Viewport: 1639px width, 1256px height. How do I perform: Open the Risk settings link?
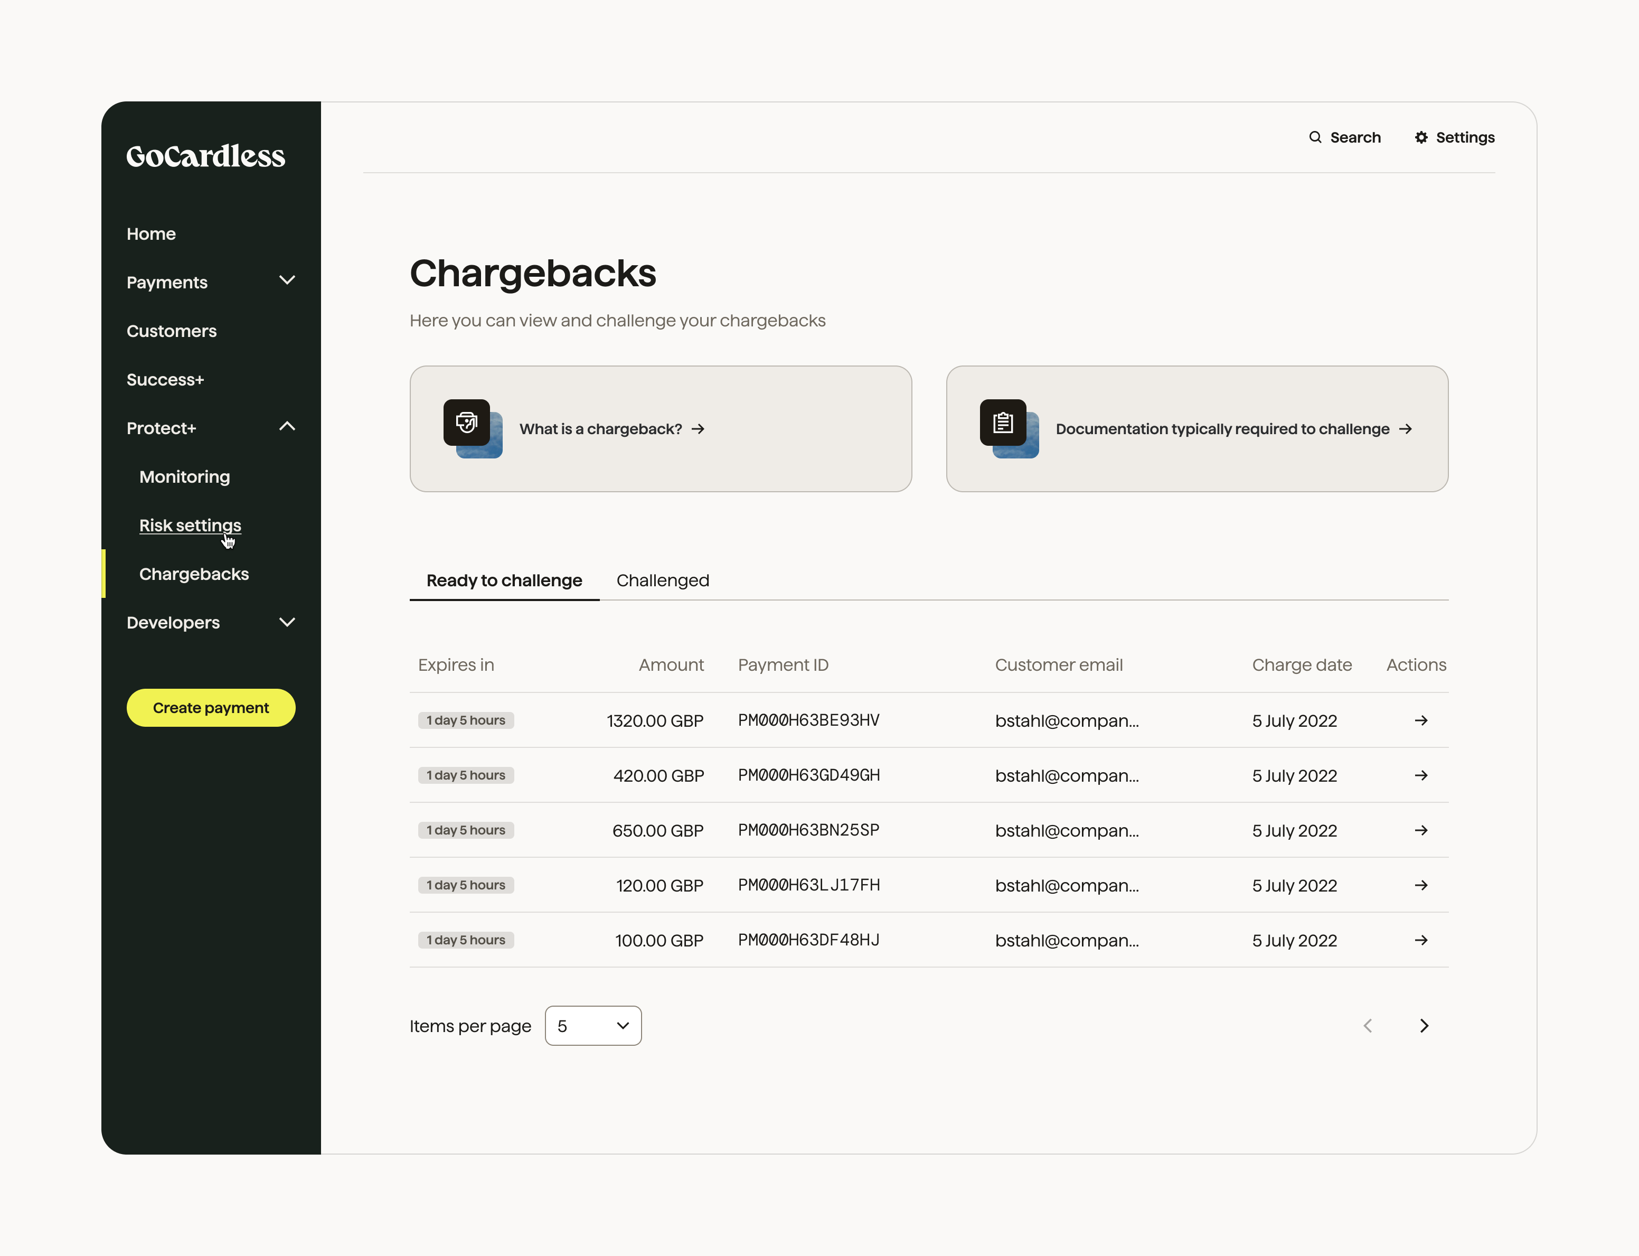190,525
